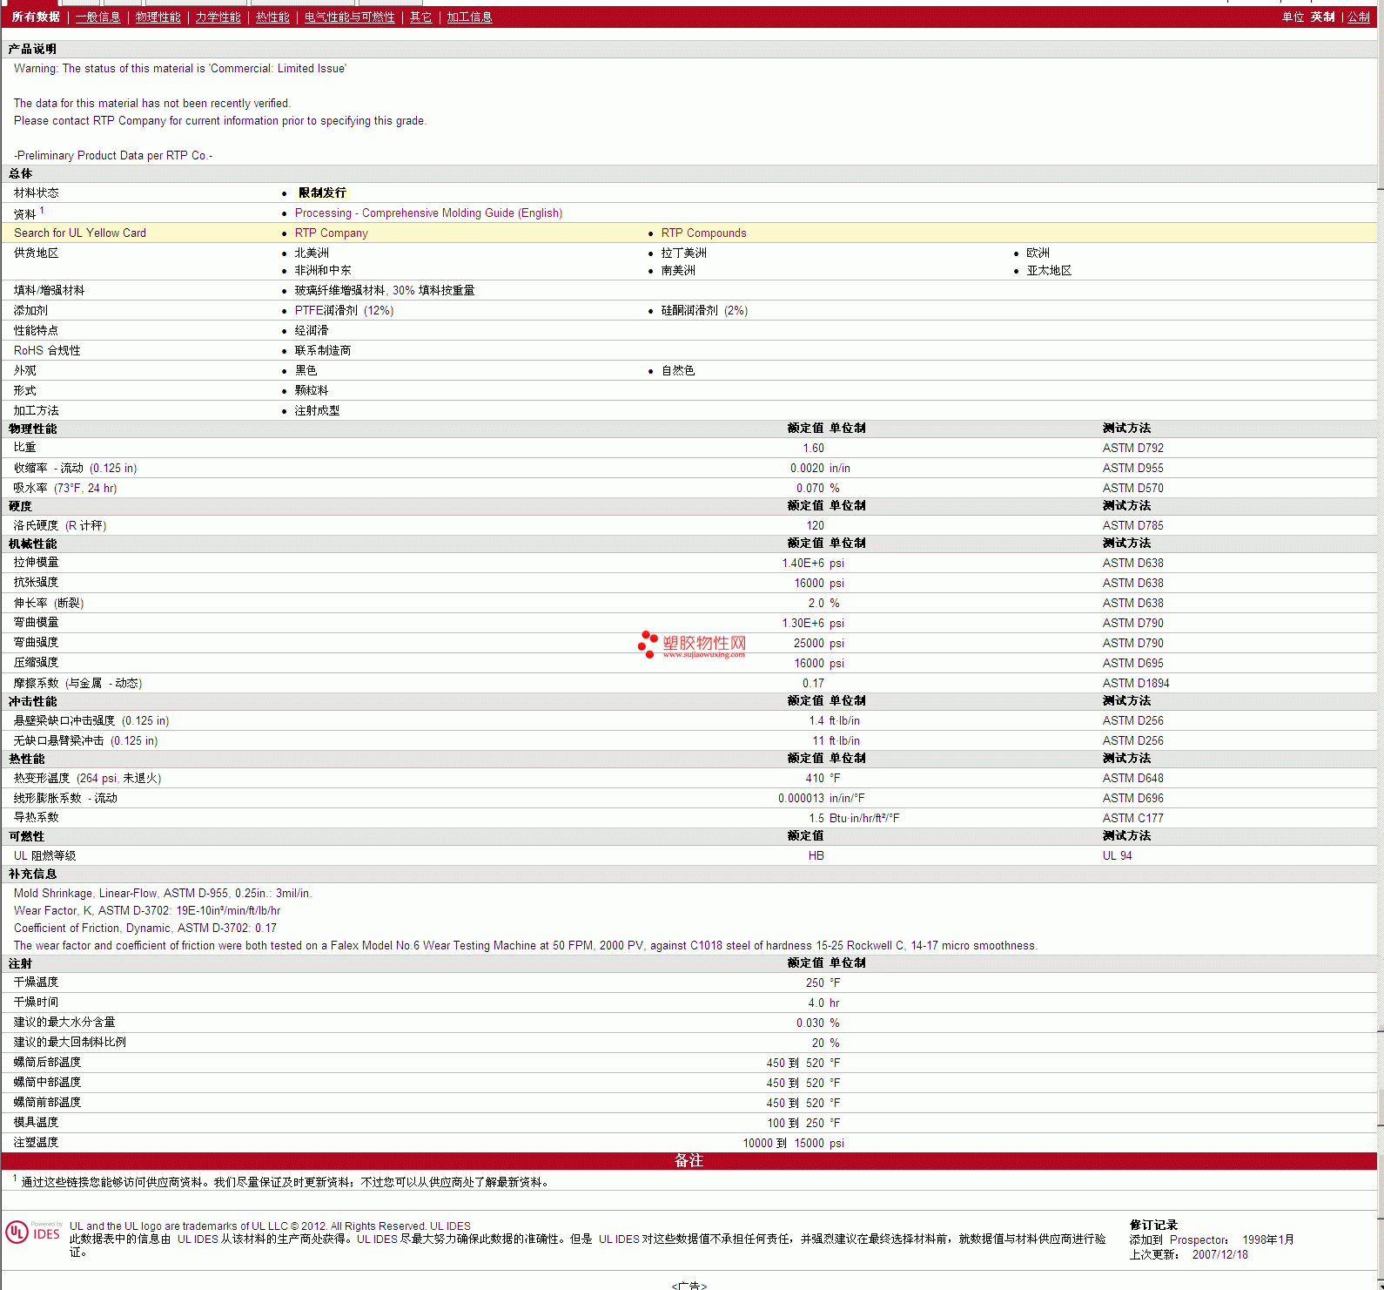Viewport: 1384px width, 1290px height.
Task: Click the PTFE润滑剂 (12%) additive entry
Action: [x=344, y=311]
